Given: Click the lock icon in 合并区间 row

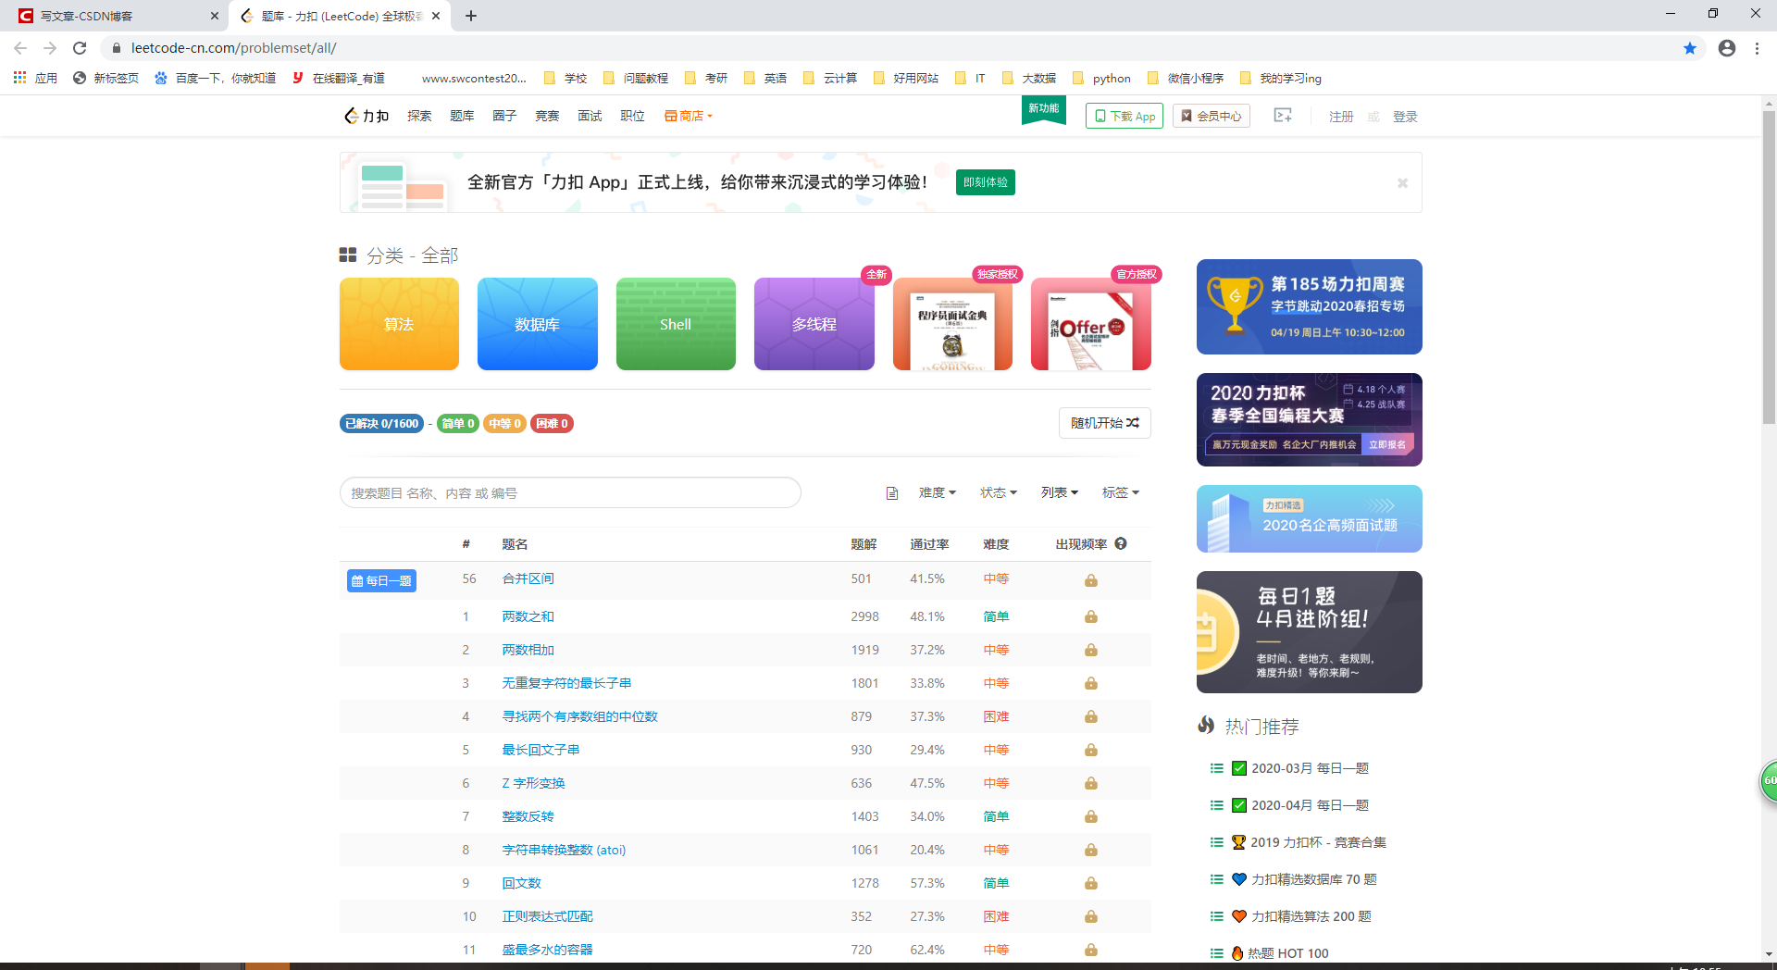Looking at the screenshot, I should click(x=1091, y=581).
